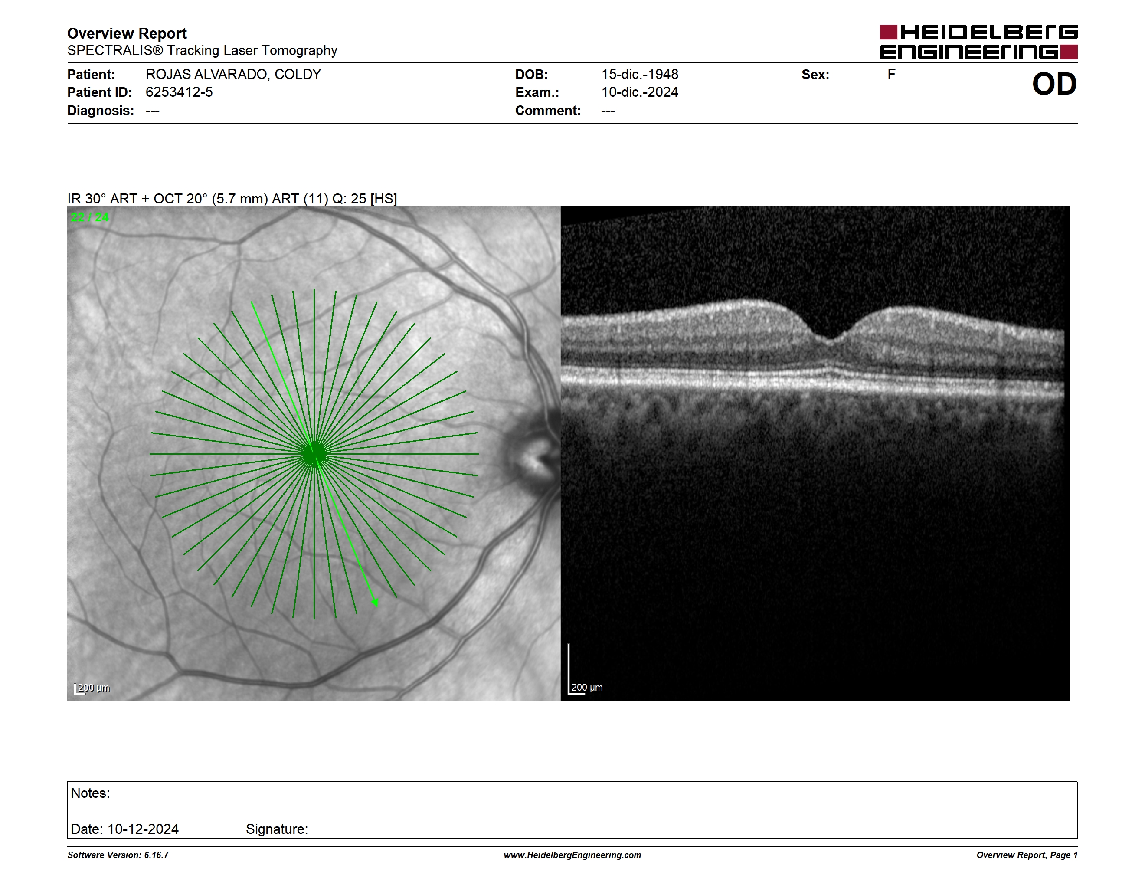1145x885 pixels.
Task: Select the Overview Report title
Action: (x=127, y=33)
